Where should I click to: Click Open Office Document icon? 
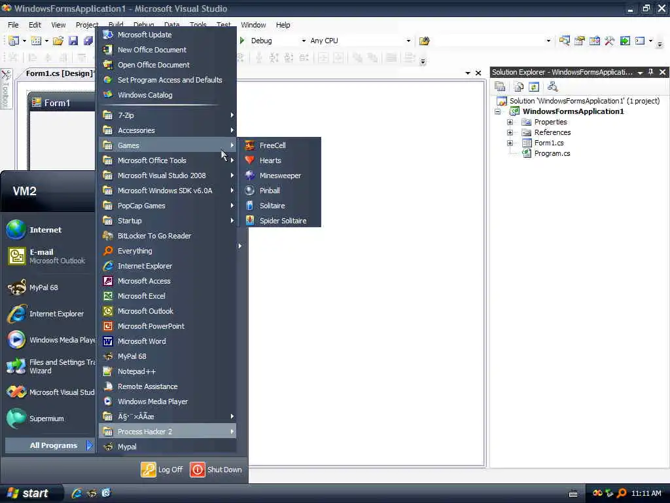[108, 65]
